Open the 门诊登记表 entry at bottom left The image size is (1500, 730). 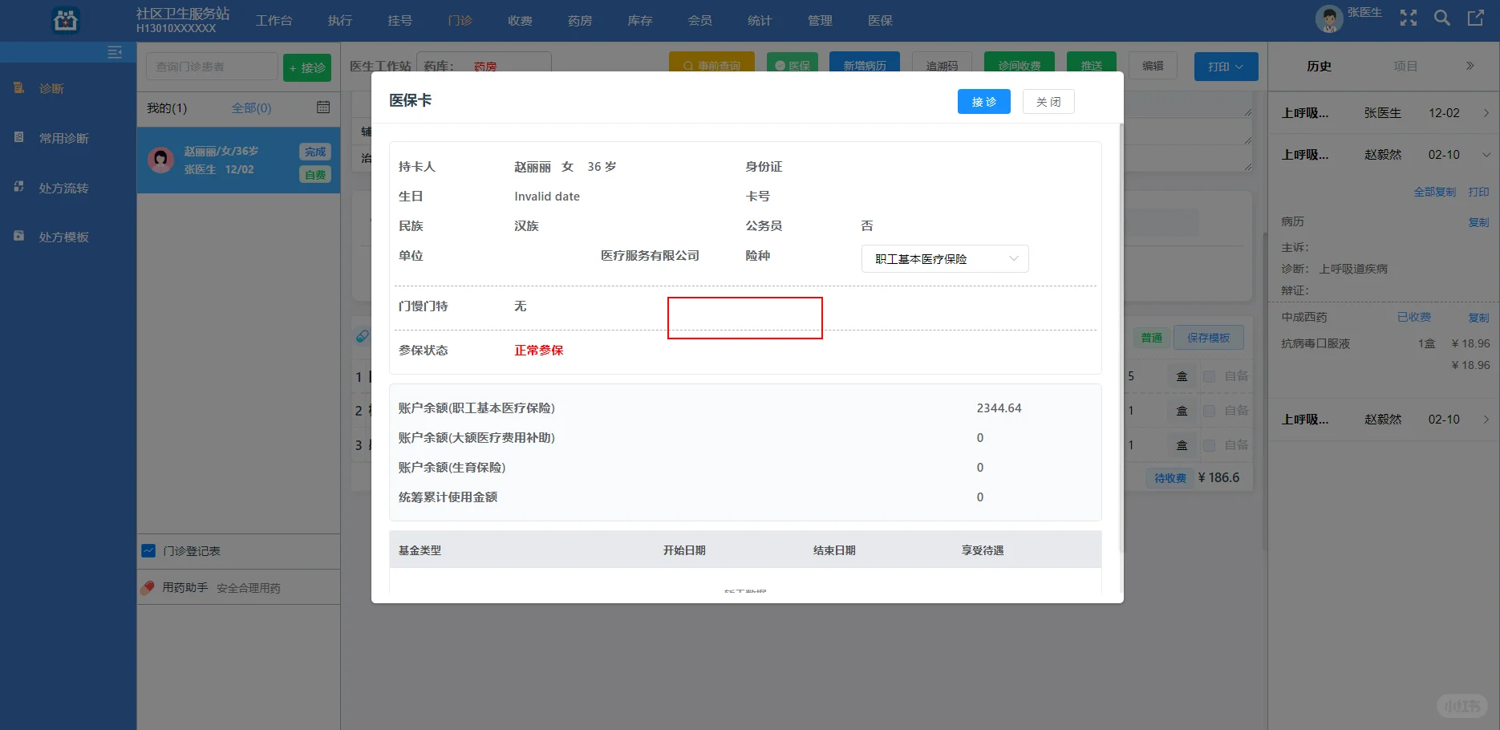192,551
